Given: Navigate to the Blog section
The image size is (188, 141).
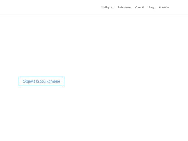Looking at the screenshot, I should [x=151, y=7].
